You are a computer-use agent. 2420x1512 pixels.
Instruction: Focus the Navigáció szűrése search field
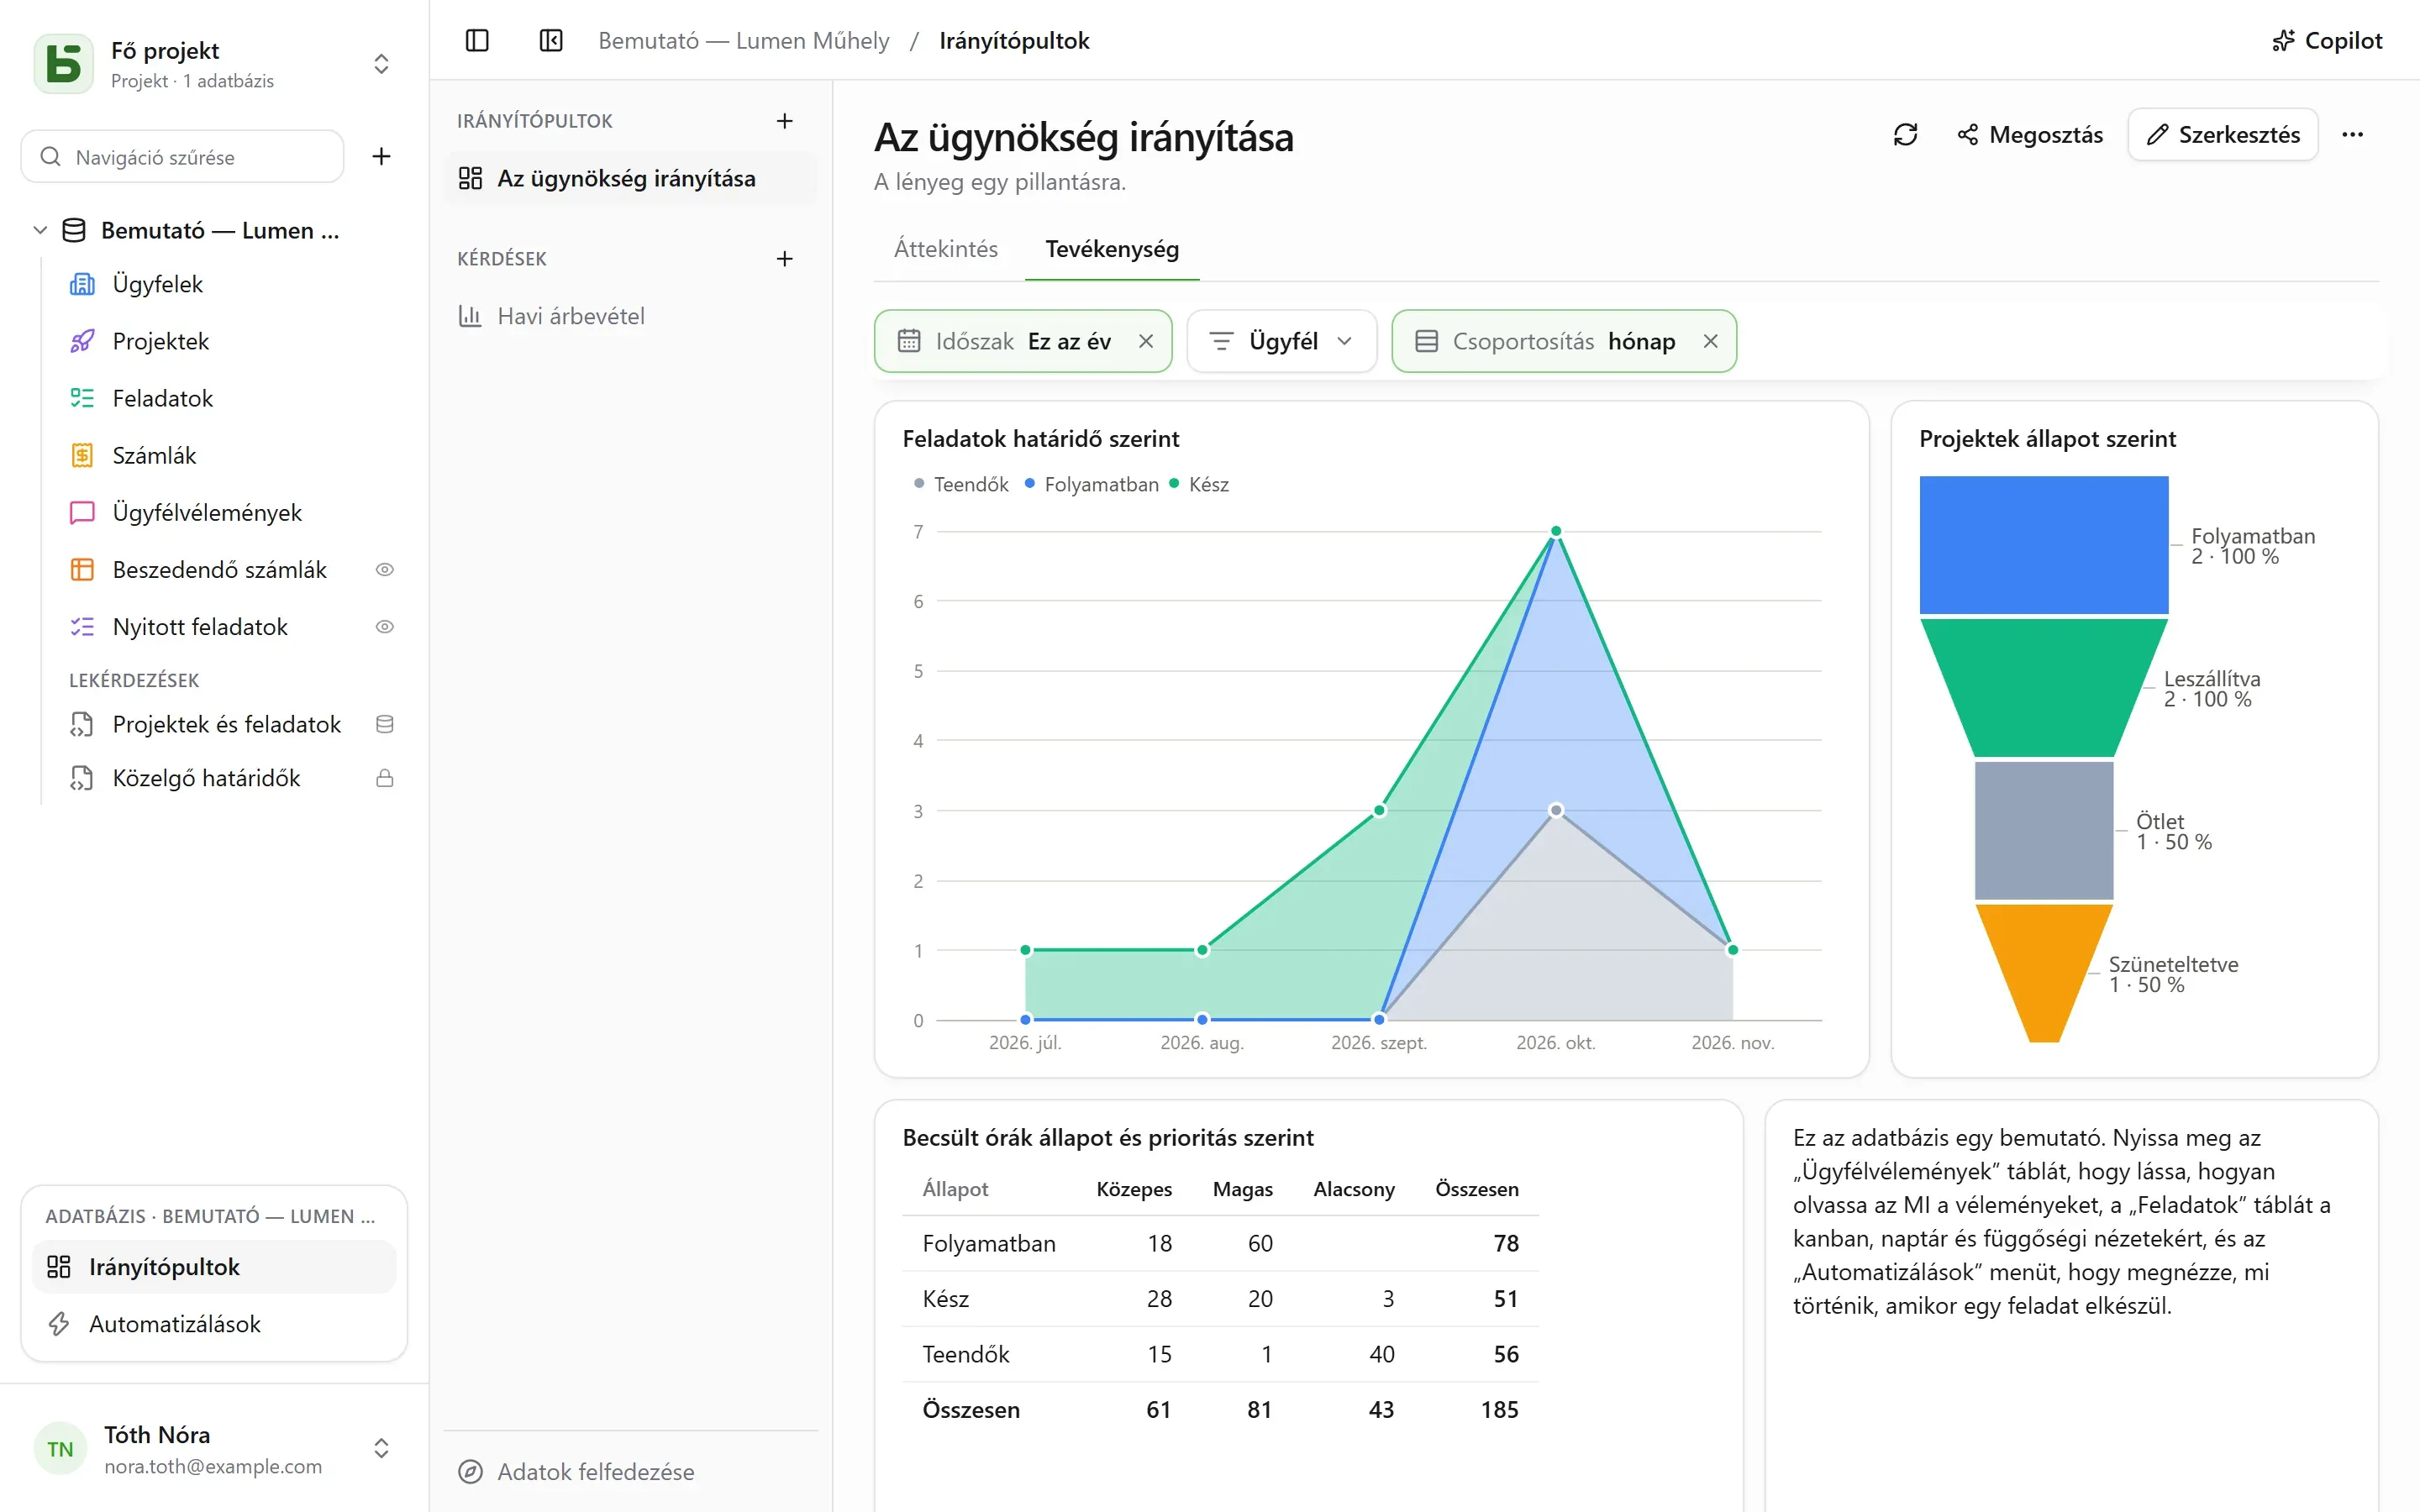point(182,157)
